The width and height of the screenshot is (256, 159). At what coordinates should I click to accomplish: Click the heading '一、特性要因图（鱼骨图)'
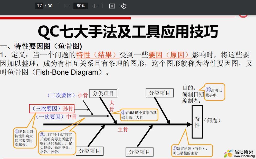pos(41,46)
